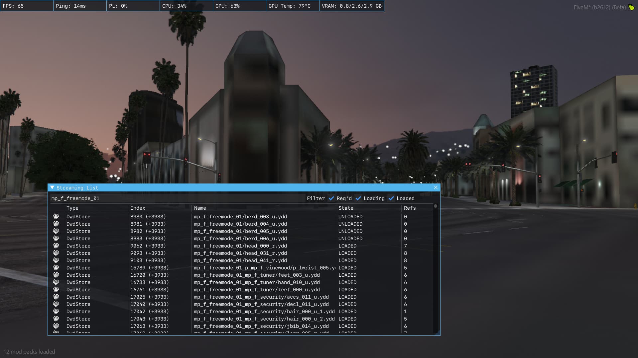Sort by the Name column header
This screenshot has width=638, height=358.
200,208
